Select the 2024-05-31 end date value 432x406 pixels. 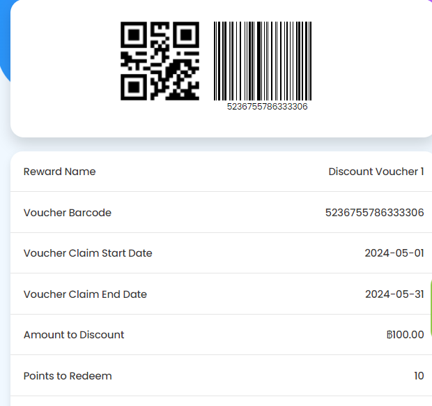tap(394, 294)
